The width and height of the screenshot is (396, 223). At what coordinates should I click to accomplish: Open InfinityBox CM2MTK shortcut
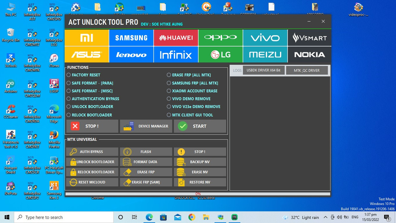[32, 63]
